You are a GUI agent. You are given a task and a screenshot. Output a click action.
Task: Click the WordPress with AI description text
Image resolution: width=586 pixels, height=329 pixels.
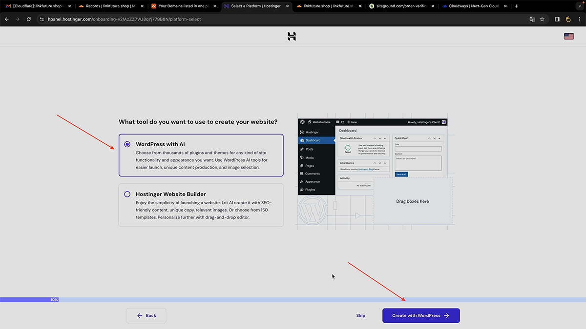pos(202,160)
